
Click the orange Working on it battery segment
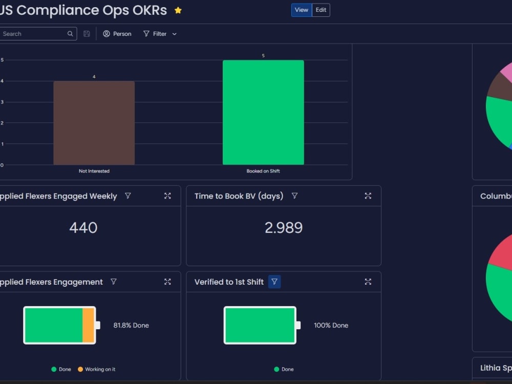[88, 325]
